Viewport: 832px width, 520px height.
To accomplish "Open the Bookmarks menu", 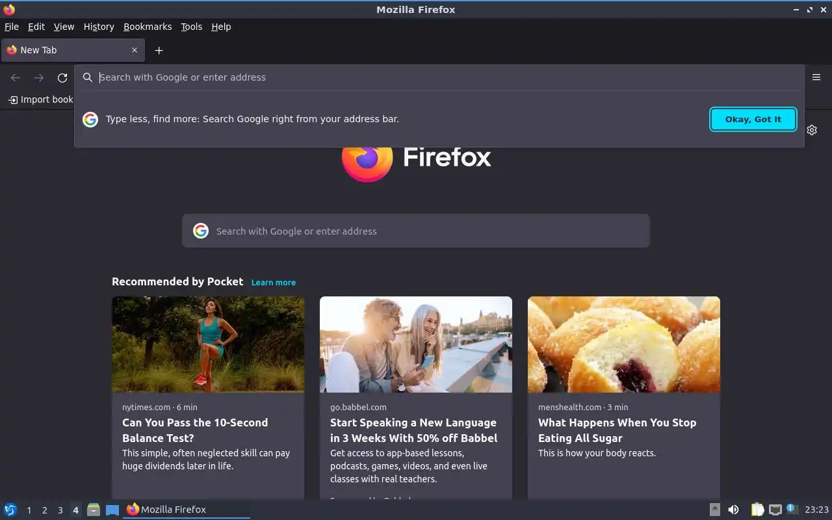I will [x=148, y=27].
